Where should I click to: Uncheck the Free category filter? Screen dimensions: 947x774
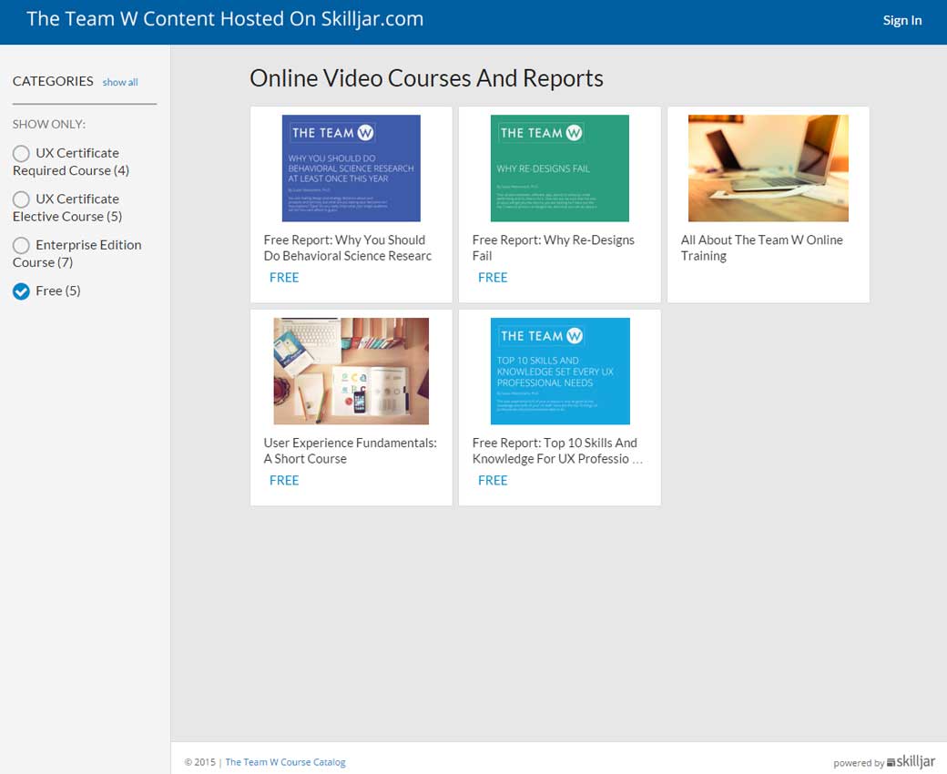coord(22,291)
